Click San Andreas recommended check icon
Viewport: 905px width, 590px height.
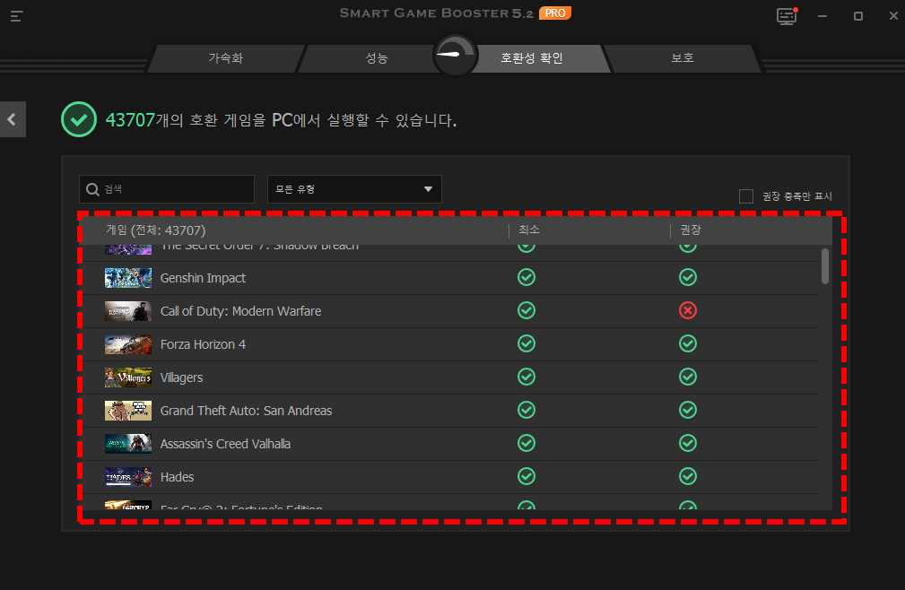(x=687, y=410)
